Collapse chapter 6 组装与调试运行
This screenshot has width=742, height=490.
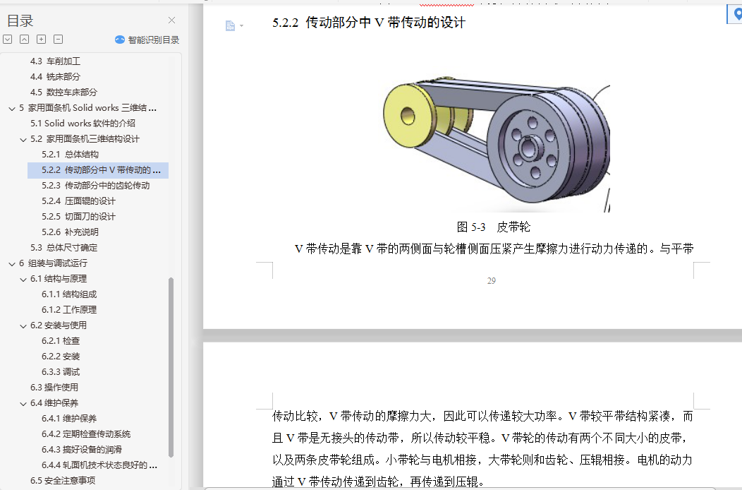tap(12, 264)
